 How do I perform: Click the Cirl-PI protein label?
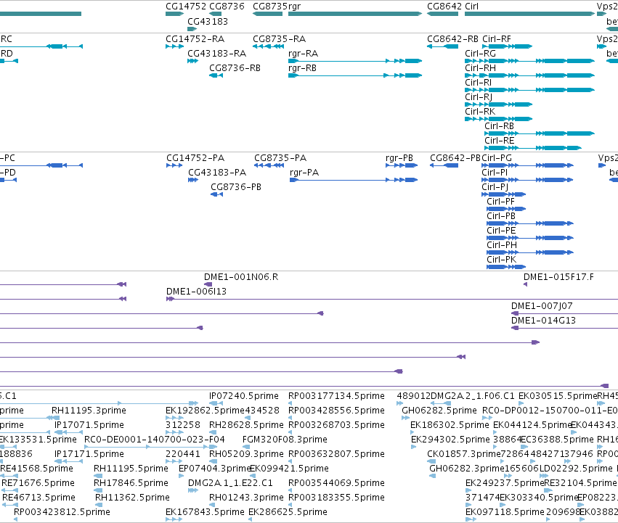495,173
